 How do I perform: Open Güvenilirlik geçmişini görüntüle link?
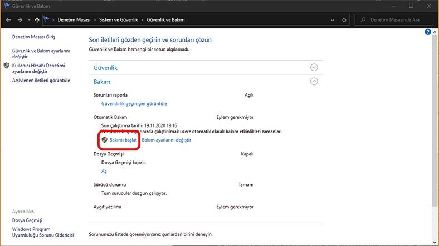tap(134, 103)
